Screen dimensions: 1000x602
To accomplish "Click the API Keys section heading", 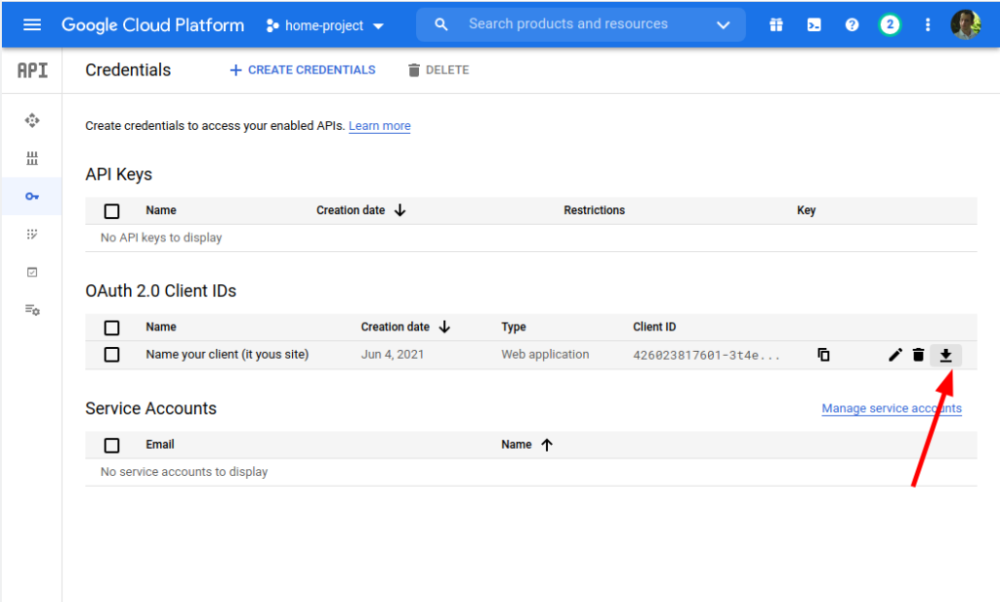I will (x=118, y=174).
